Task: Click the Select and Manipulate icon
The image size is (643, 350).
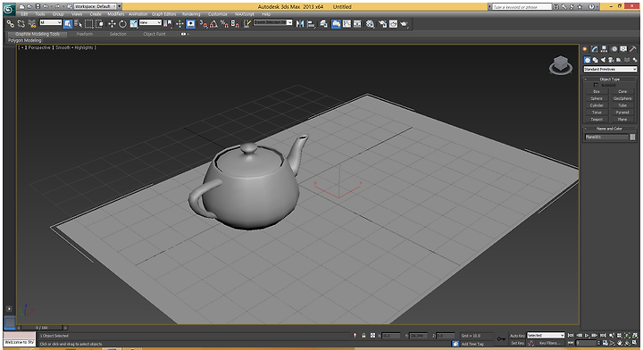Action: coord(180,24)
